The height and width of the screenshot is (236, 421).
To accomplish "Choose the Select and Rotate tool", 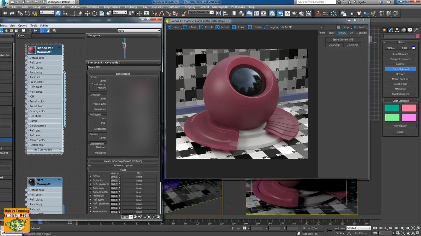I will click(95, 13).
